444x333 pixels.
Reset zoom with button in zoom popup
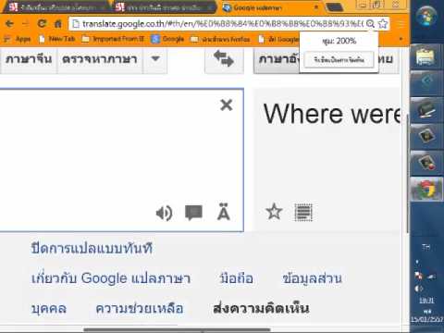[339, 60]
